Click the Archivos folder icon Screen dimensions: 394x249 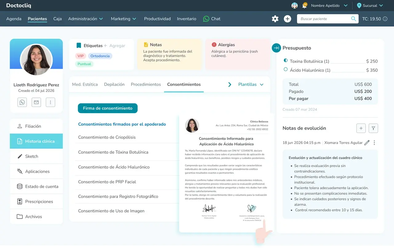coord(20,216)
